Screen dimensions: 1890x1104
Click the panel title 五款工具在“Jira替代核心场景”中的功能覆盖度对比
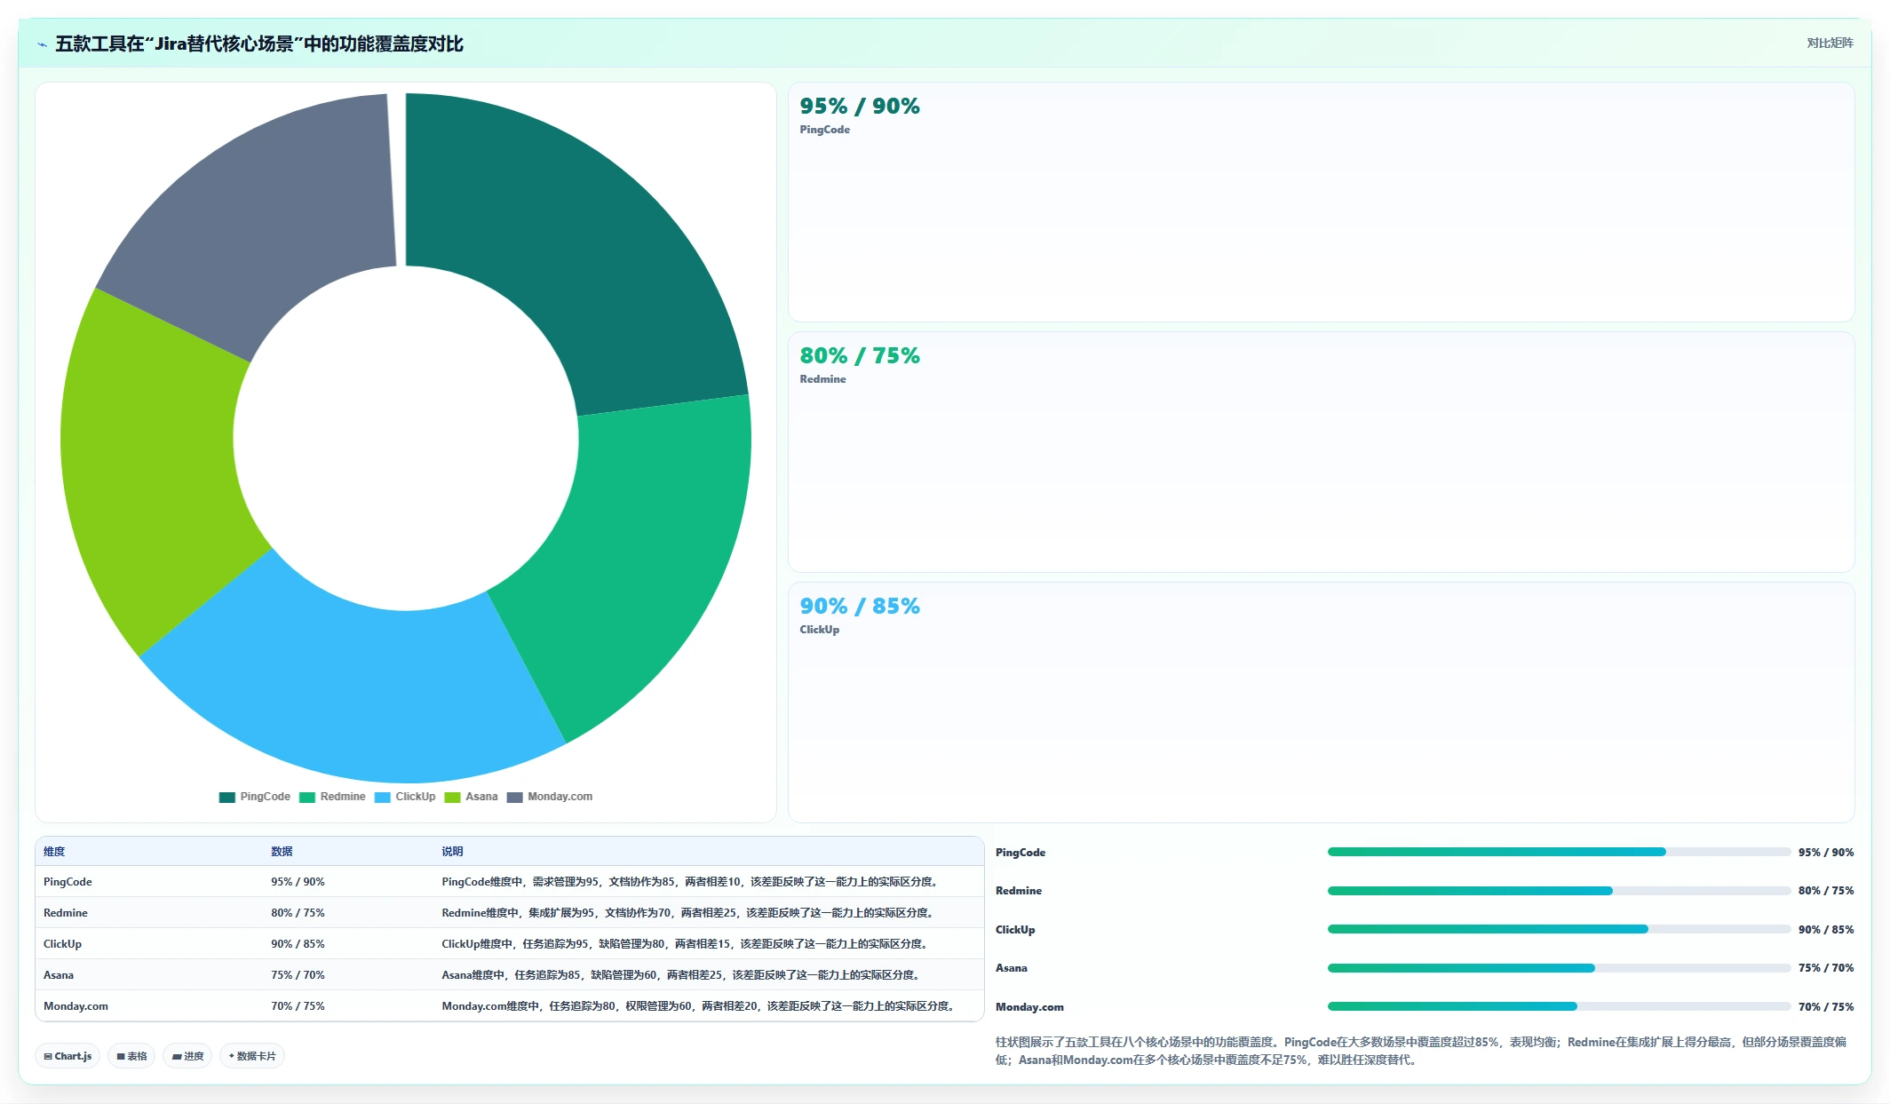(259, 44)
